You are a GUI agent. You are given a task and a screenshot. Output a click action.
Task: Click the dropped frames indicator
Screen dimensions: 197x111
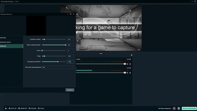click(33, 108)
